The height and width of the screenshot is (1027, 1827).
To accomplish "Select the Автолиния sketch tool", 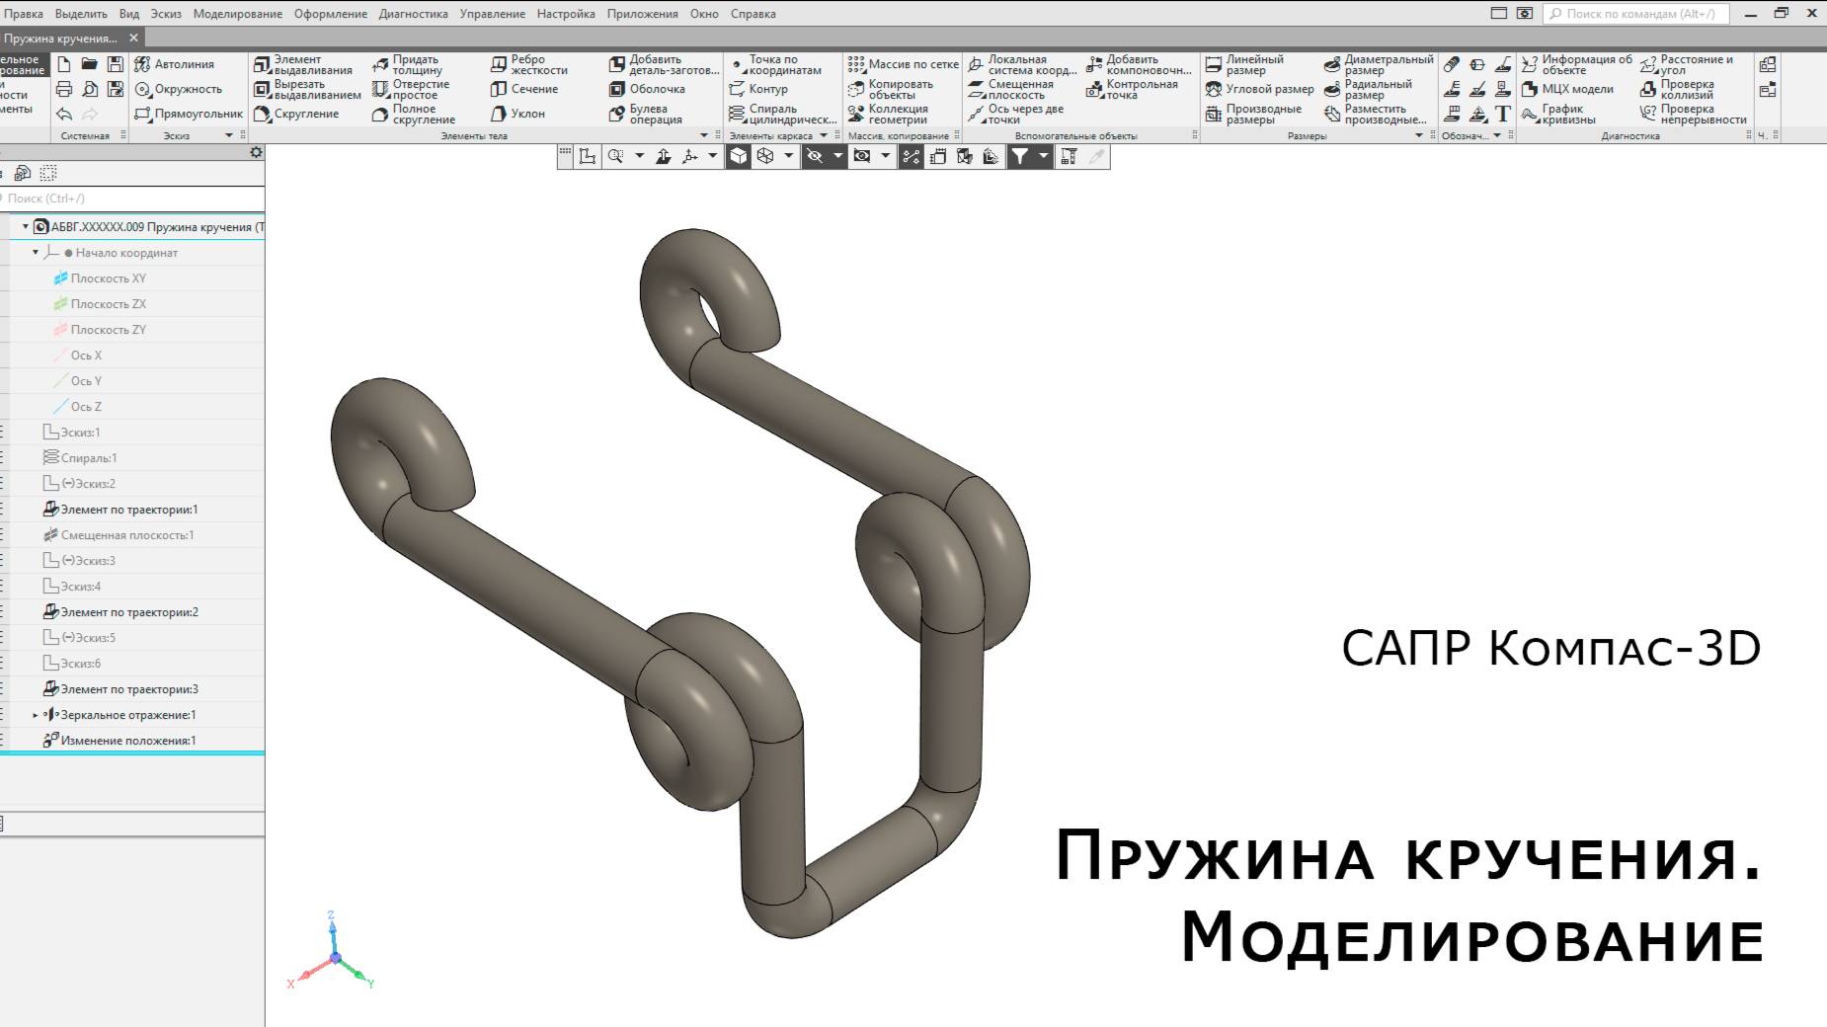I will pos(183,63).
